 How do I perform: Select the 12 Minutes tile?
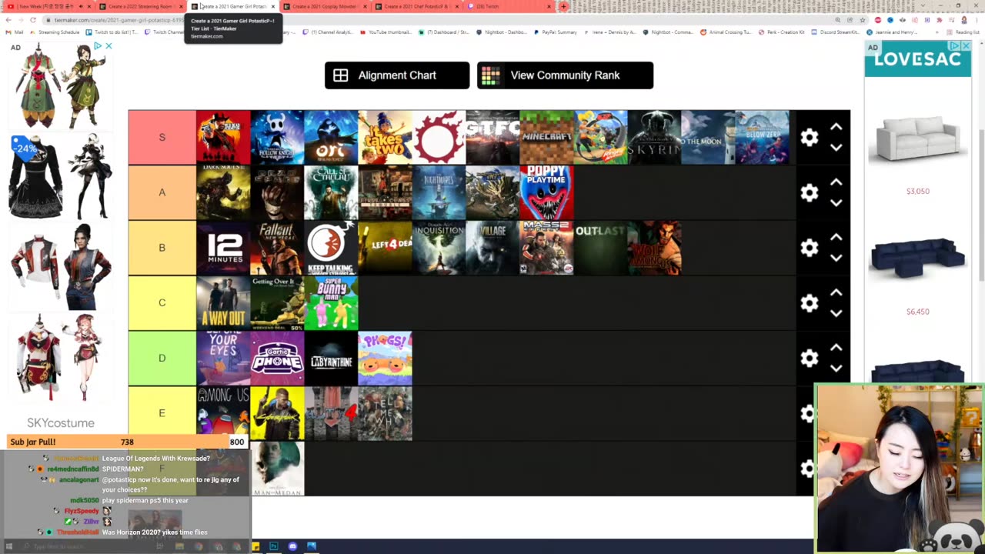tap(223, 248)
